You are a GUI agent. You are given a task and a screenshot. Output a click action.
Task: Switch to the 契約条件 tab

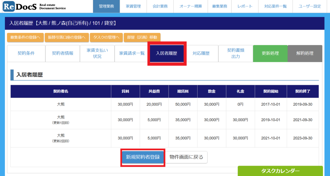(26, 53)
